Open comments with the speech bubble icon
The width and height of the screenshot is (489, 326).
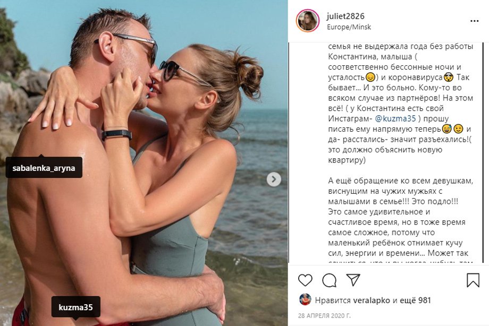coord(329,280)
